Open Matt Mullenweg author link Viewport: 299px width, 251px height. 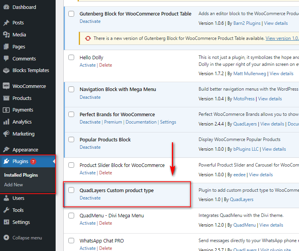coord(250,74)
